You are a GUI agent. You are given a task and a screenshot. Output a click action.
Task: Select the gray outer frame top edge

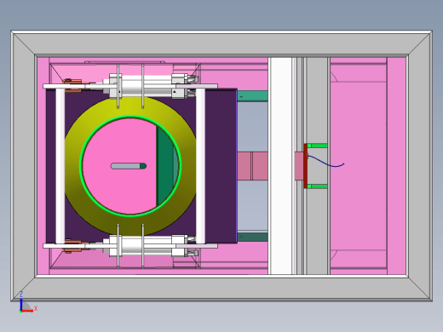[221, 43]
